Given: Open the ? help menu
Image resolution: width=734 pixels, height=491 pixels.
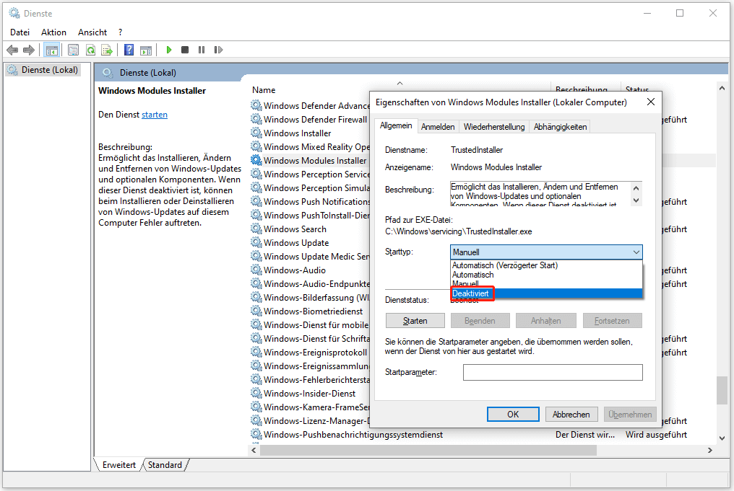Looking at the screenshot, I should pos(121,32).
